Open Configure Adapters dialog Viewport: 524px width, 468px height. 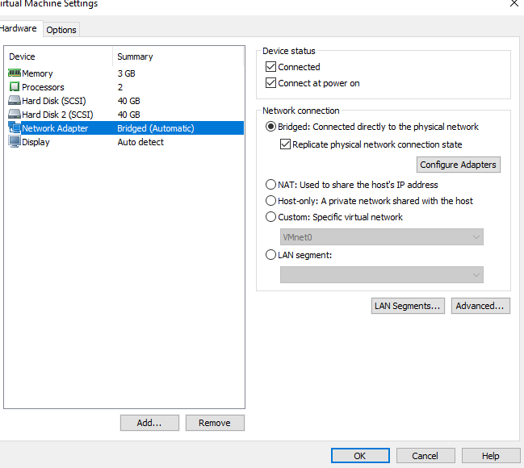click(458, 165)
